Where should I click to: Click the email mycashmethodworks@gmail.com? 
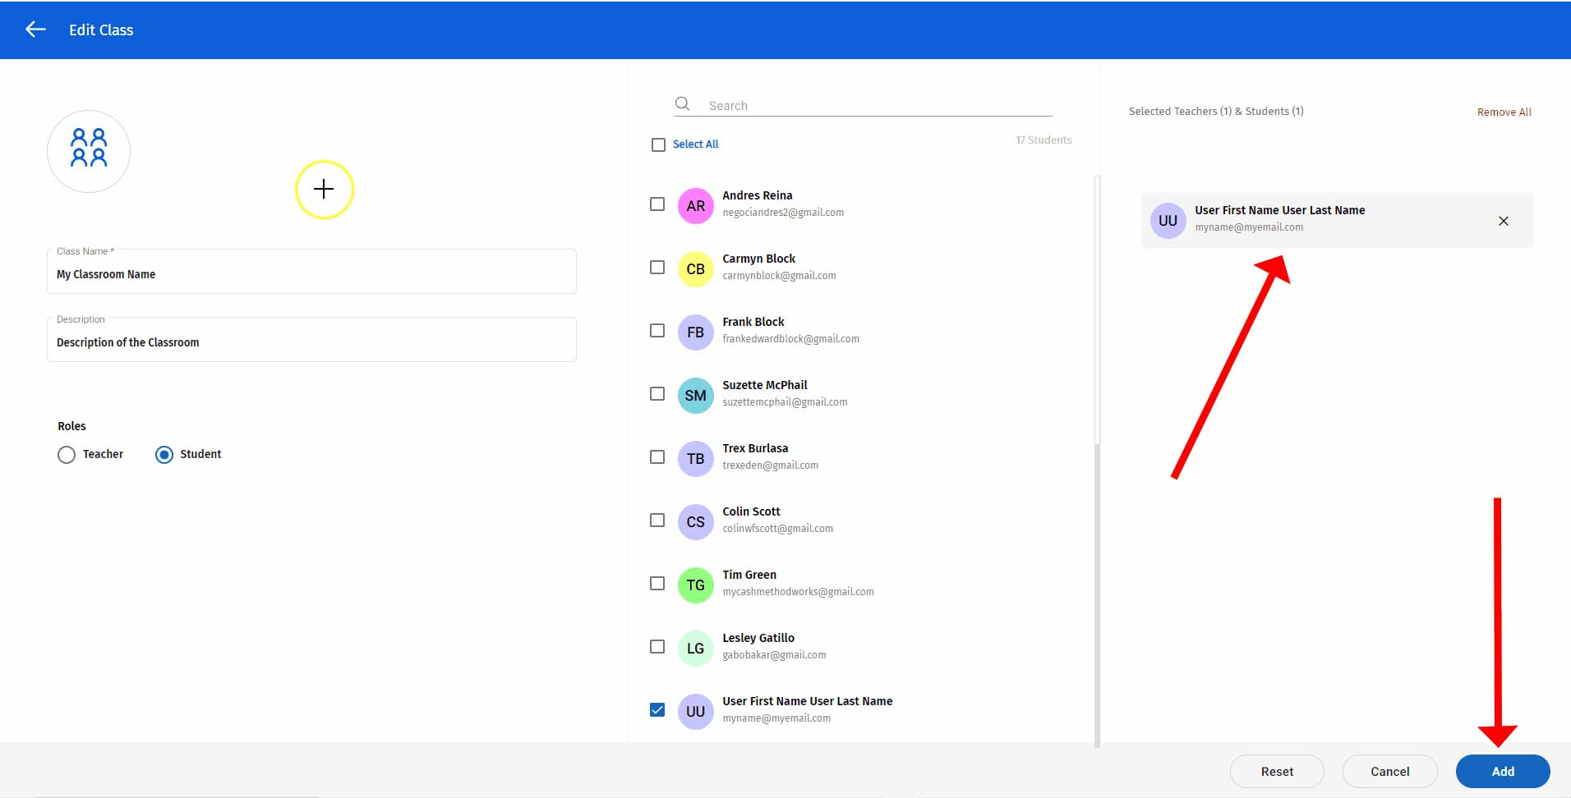(x=798, y=592)
